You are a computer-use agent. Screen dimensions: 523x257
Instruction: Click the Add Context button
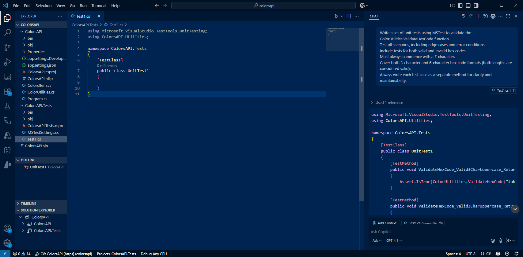[385, 223]
